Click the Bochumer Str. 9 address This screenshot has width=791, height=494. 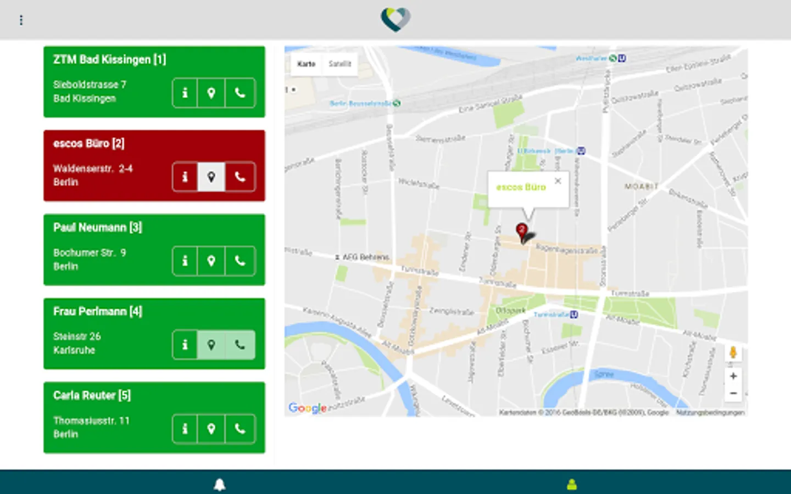coord(90,252)
